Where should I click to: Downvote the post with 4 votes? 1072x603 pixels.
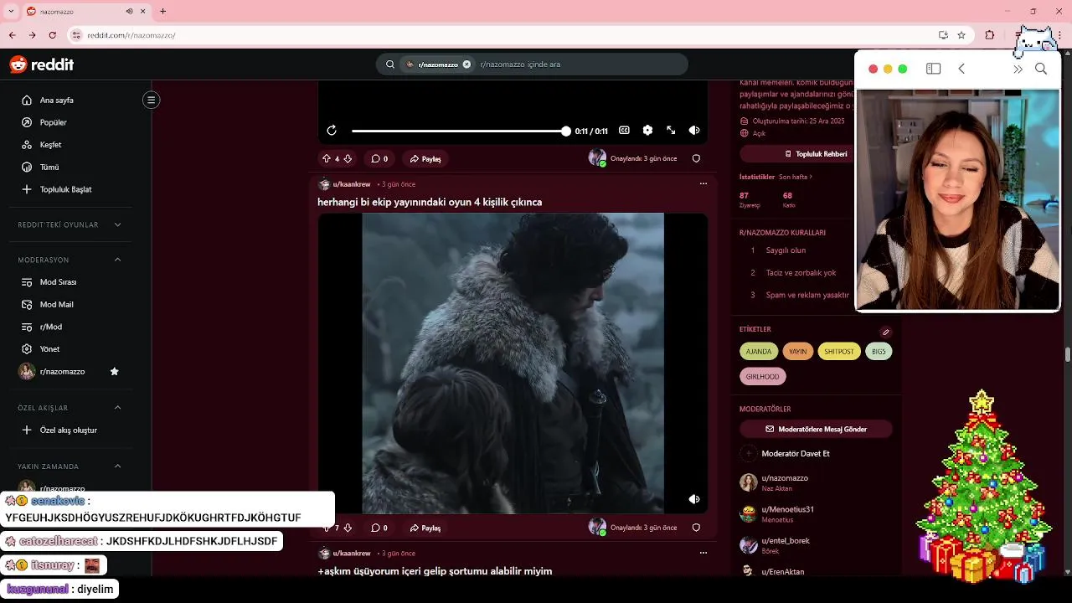pyautogui.click(x=348, y=158)
